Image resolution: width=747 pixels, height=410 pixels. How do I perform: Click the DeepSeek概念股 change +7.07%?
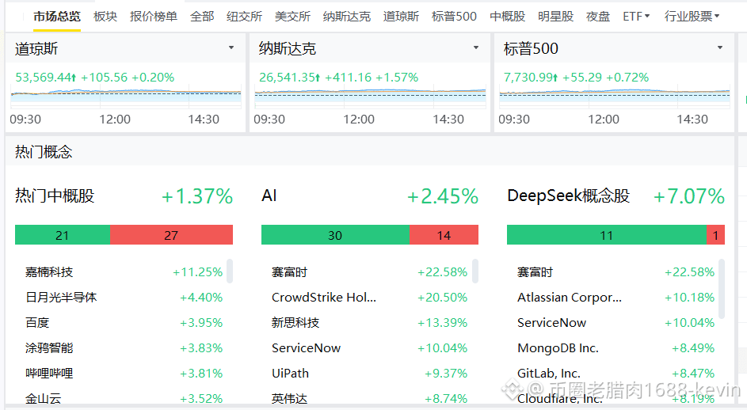click(689, 196)
